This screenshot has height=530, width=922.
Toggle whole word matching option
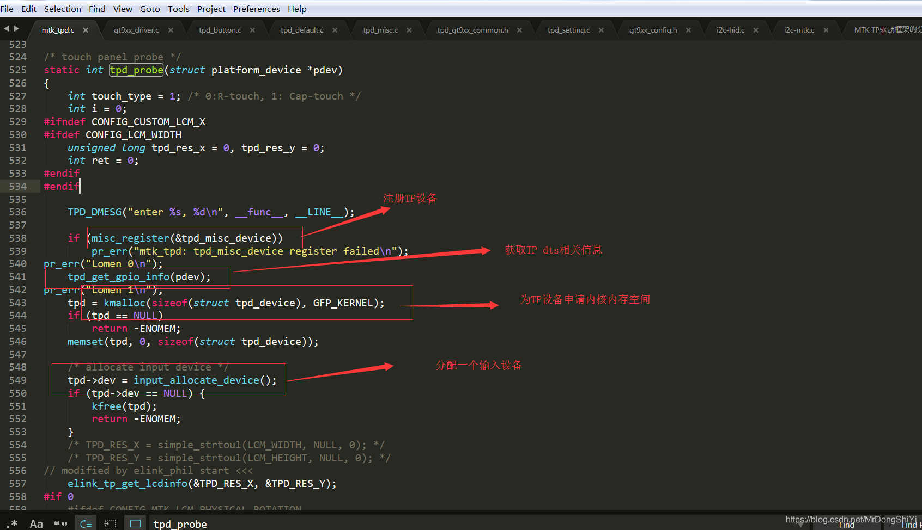coord(60,523)
